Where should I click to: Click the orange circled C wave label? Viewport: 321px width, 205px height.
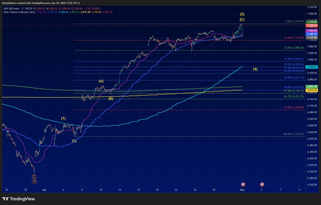[34, 176]
